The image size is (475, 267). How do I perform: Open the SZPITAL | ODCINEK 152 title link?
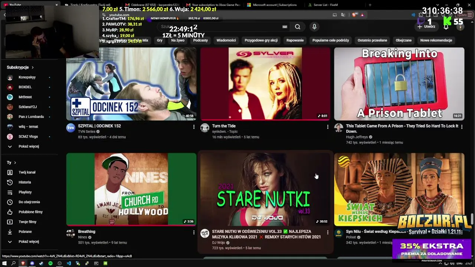[99, 126]
